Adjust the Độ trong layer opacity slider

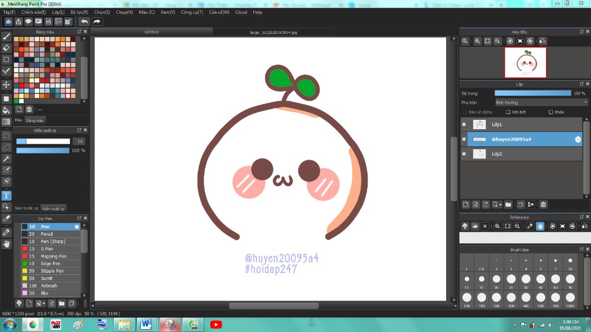coord(533,93)
